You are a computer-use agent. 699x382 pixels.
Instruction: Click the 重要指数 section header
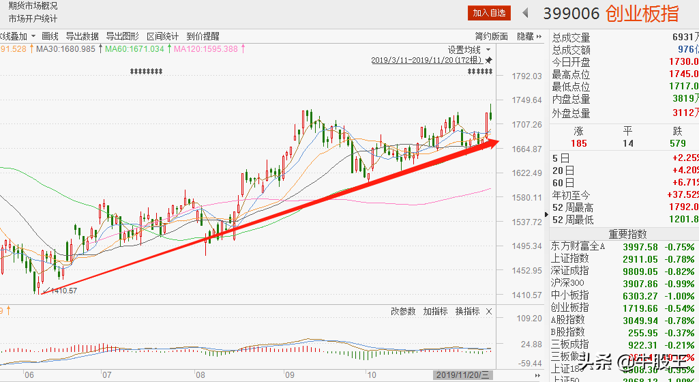pos(627,234)
